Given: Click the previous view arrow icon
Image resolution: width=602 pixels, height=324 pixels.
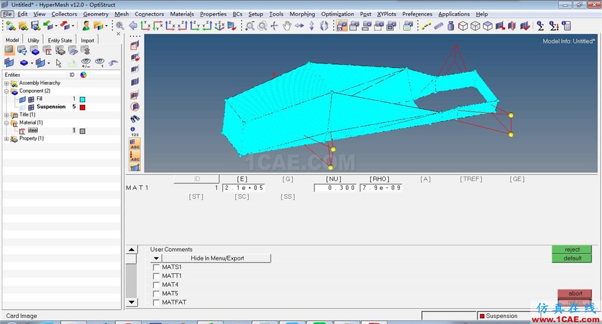Looking at the screenshot, I should [x=133, y=26].
